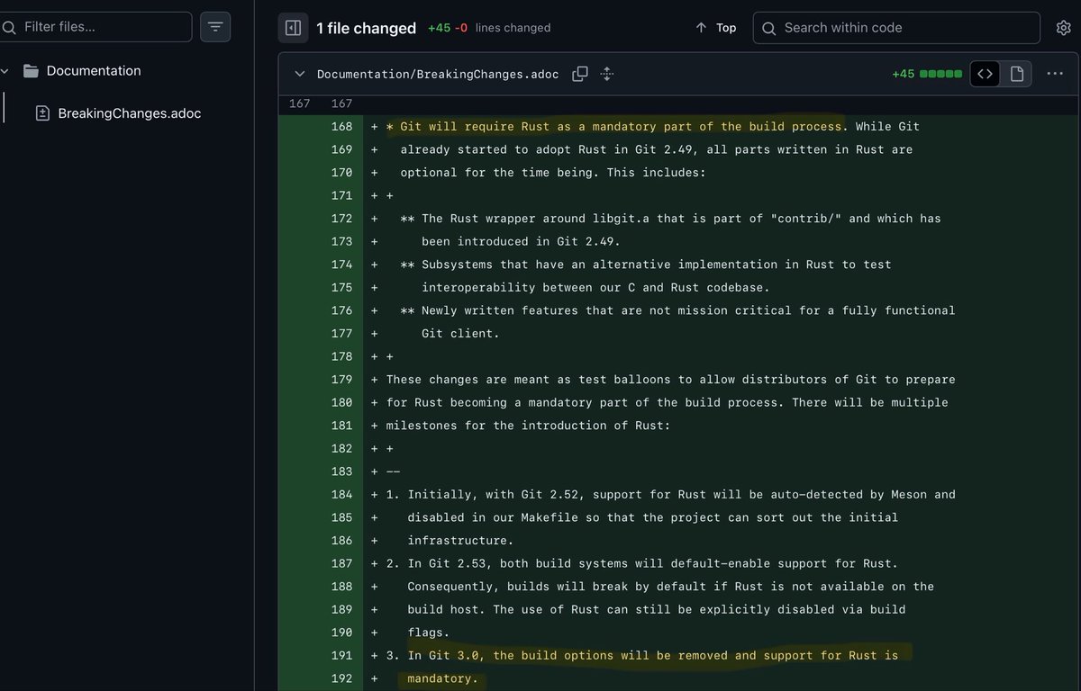Click the +45 additions diffstat indicator
The width and height of the screenshot is (1081, 691).
(x=927, y=74)
